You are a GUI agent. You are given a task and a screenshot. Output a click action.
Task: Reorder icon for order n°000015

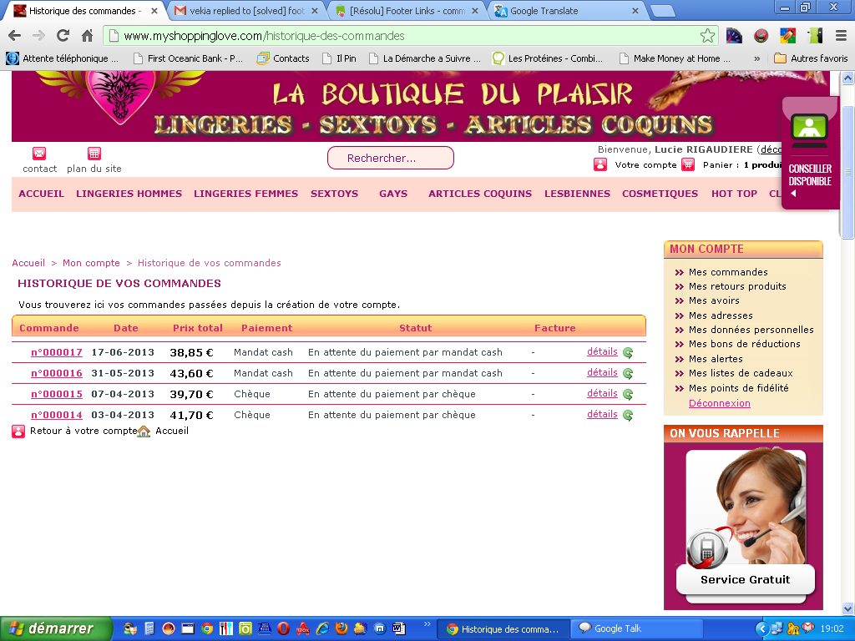pyautogui.click(x=628, y=394)
